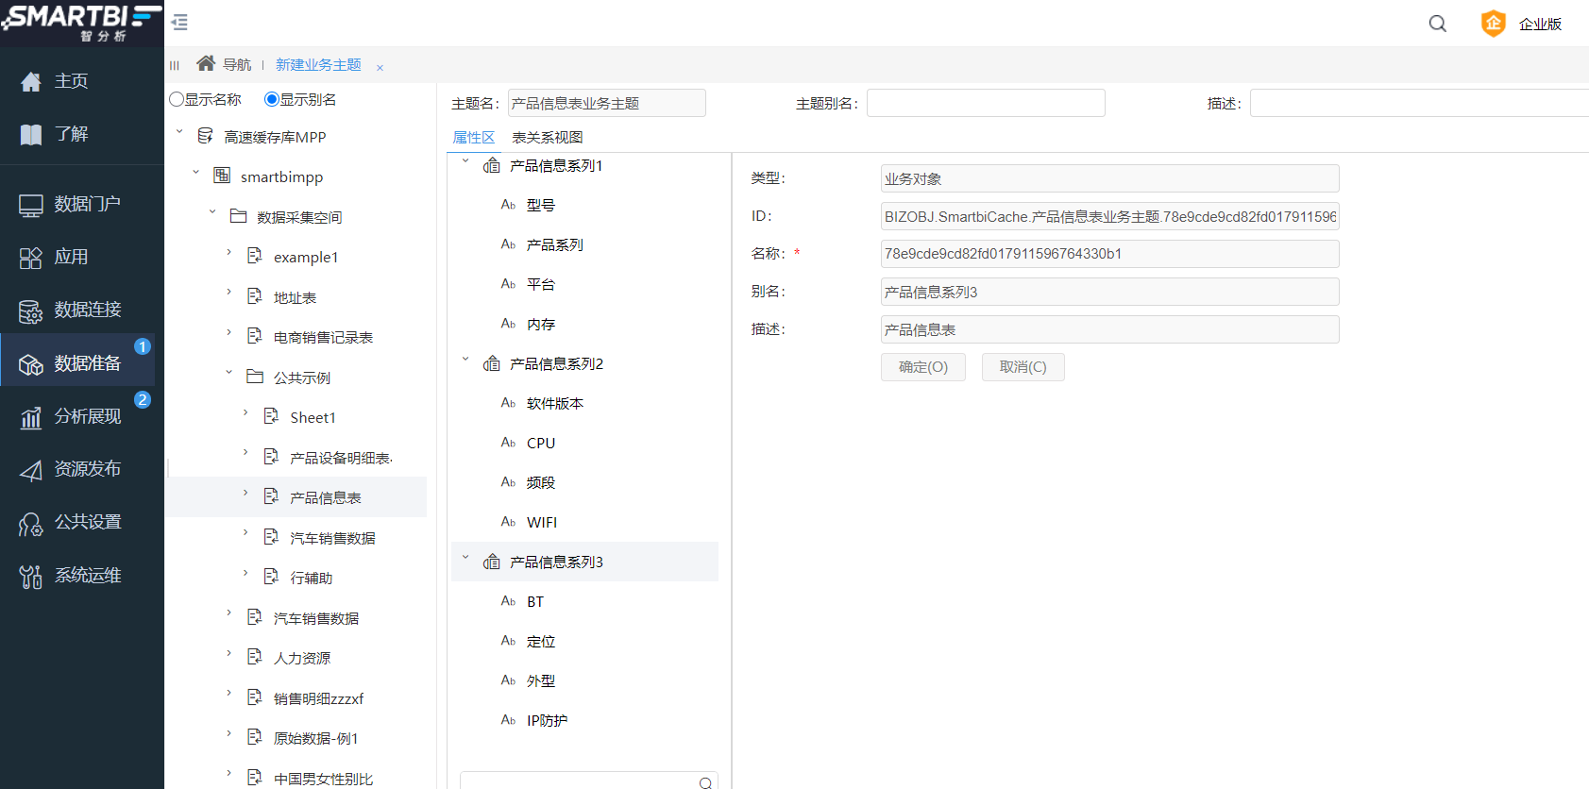Open the 主页 home sidebar icon
Viewport: 1589px width, 789px height.
[x=31, y=82]
